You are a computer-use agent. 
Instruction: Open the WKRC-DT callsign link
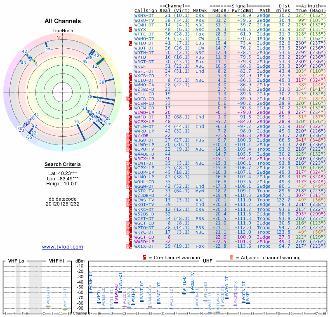pyautogui.click(x=144, y=210)
